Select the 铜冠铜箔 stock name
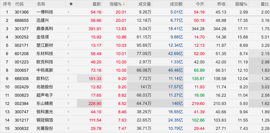270x133 pixels. click(45, 120)
